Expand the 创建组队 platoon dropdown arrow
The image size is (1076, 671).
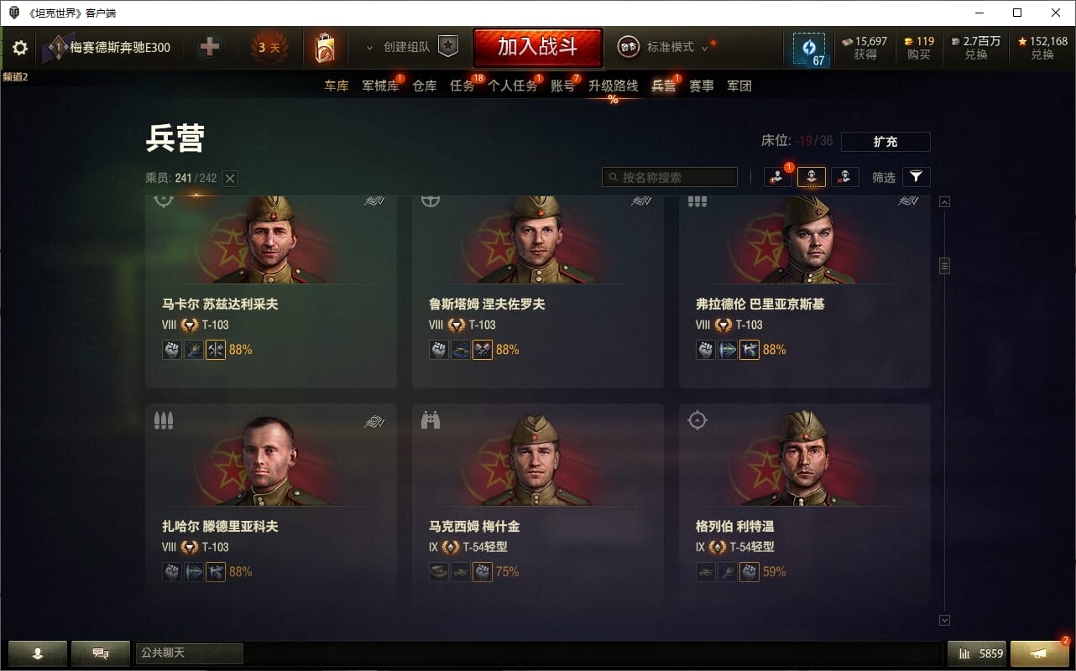369,48
